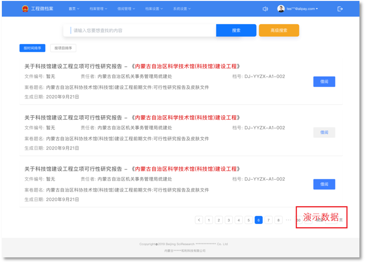365x262 pixels.
Task: Open 高级搜索 advanced search
Action: click(x=279, y=30)
